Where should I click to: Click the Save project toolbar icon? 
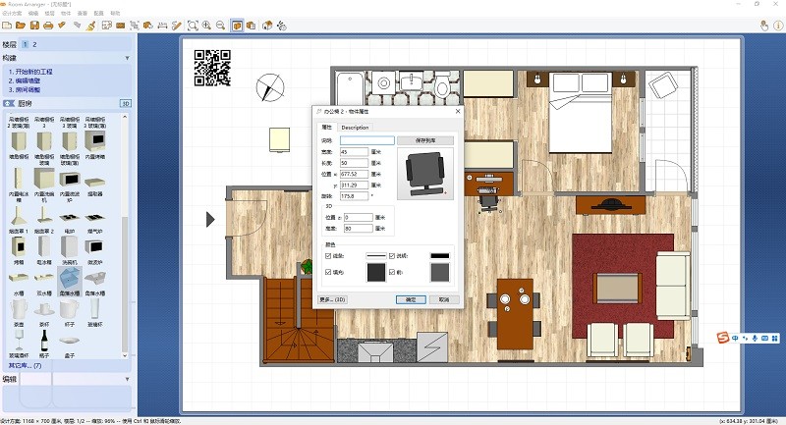pyautogui.click(x=34, y=24)
